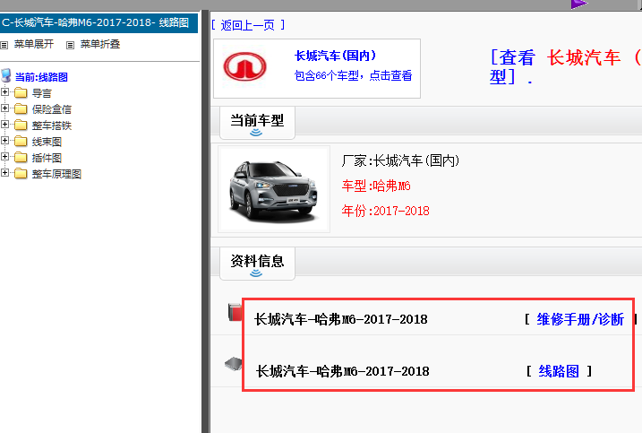Expand the 插件图 tree node
The width and height of the screenshot is (642, 433).
[4, 157]
